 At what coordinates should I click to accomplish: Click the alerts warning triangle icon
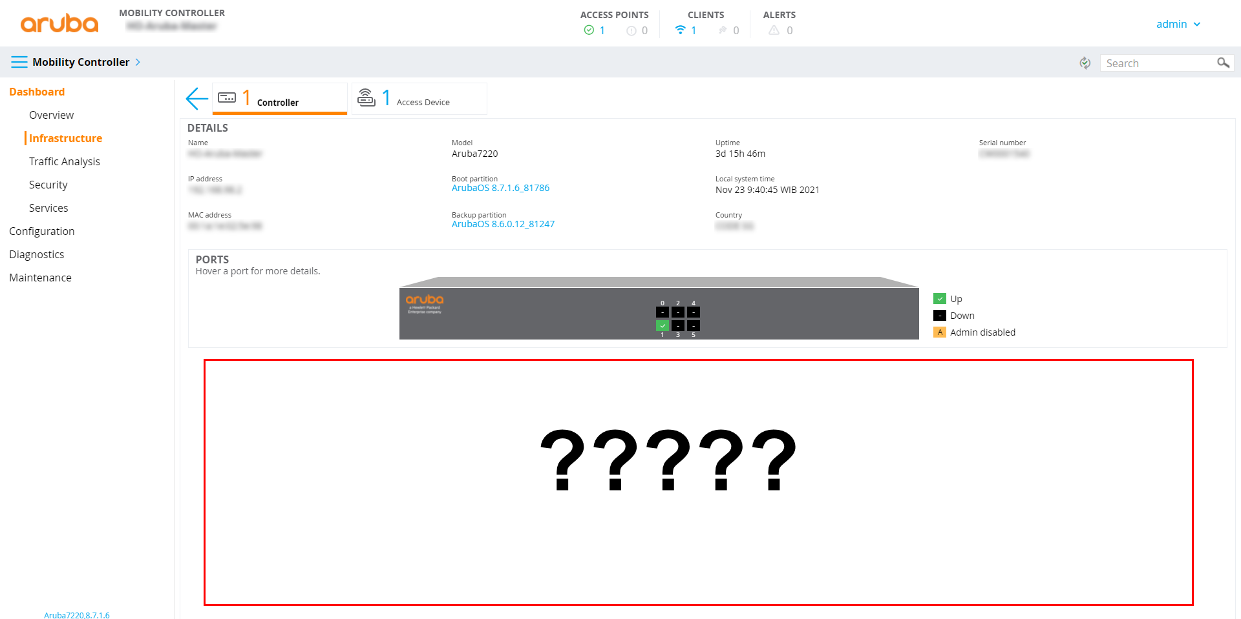coord(774,30)
